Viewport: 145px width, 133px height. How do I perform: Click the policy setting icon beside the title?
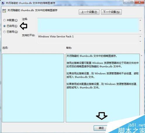tap(4, 11)
